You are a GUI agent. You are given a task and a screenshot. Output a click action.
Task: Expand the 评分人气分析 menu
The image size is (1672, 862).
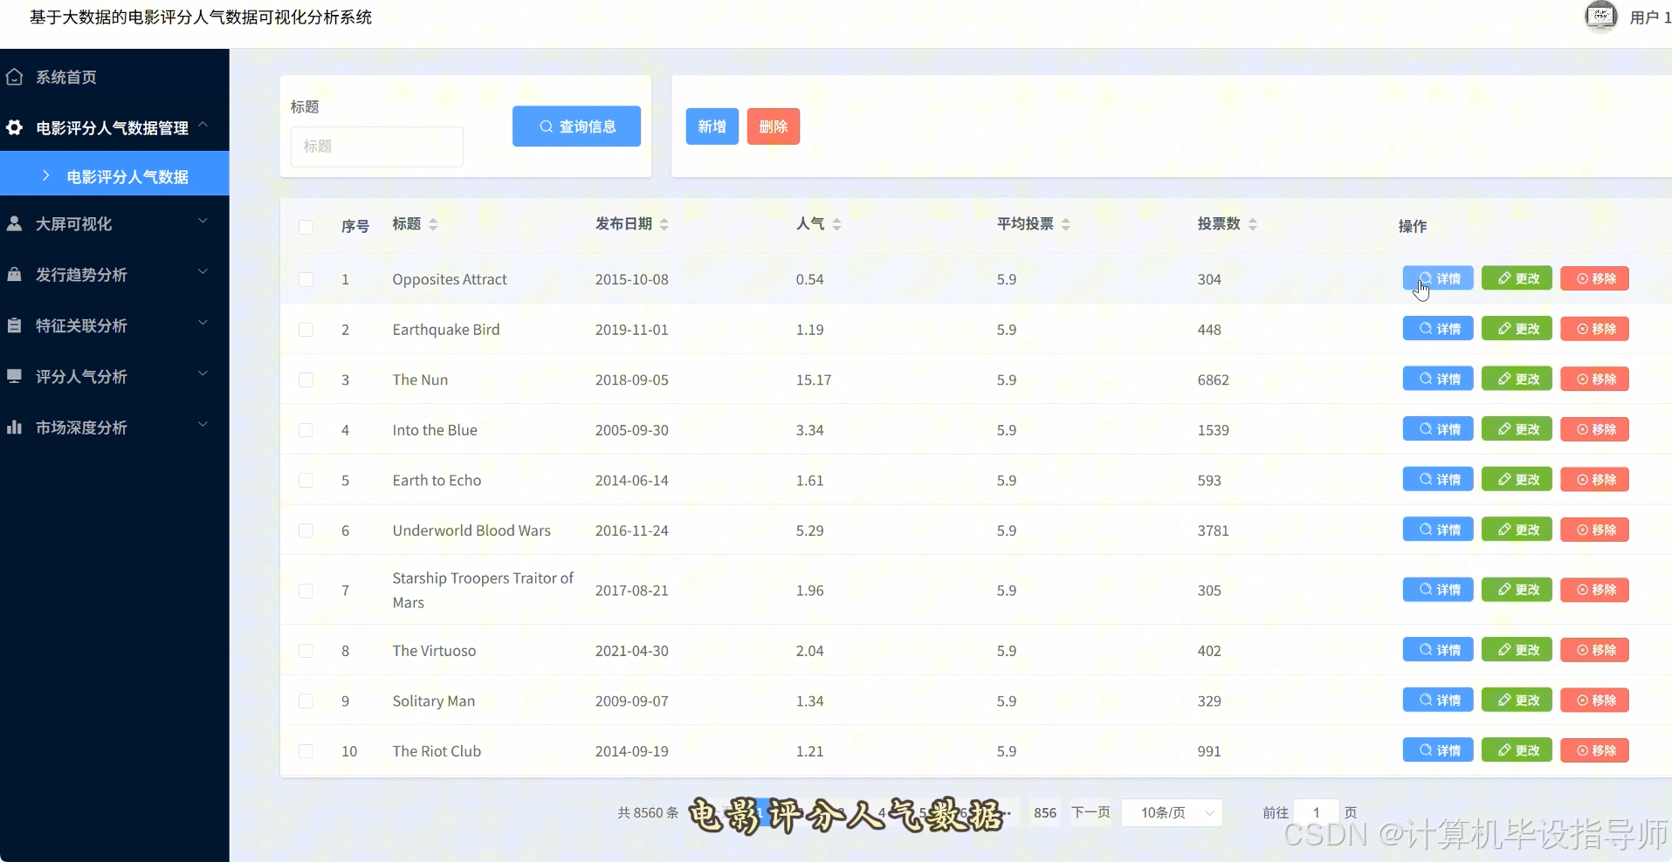tap(203, 373)
